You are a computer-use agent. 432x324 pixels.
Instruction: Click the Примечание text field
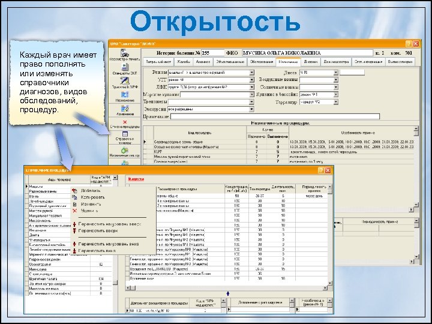pos(275,116)
